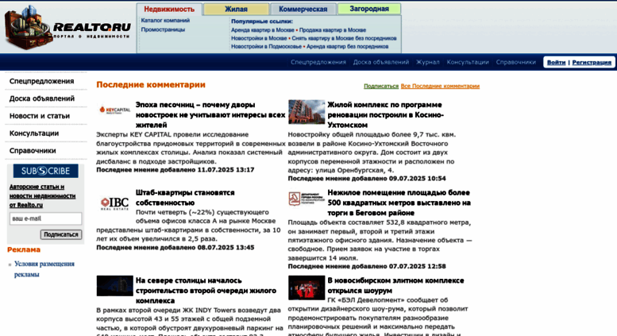Image resolution: width=617 pixels, height=336 pixels.
Task: Switch to the Коммерческая tab
Action: [x=303, y=9]
